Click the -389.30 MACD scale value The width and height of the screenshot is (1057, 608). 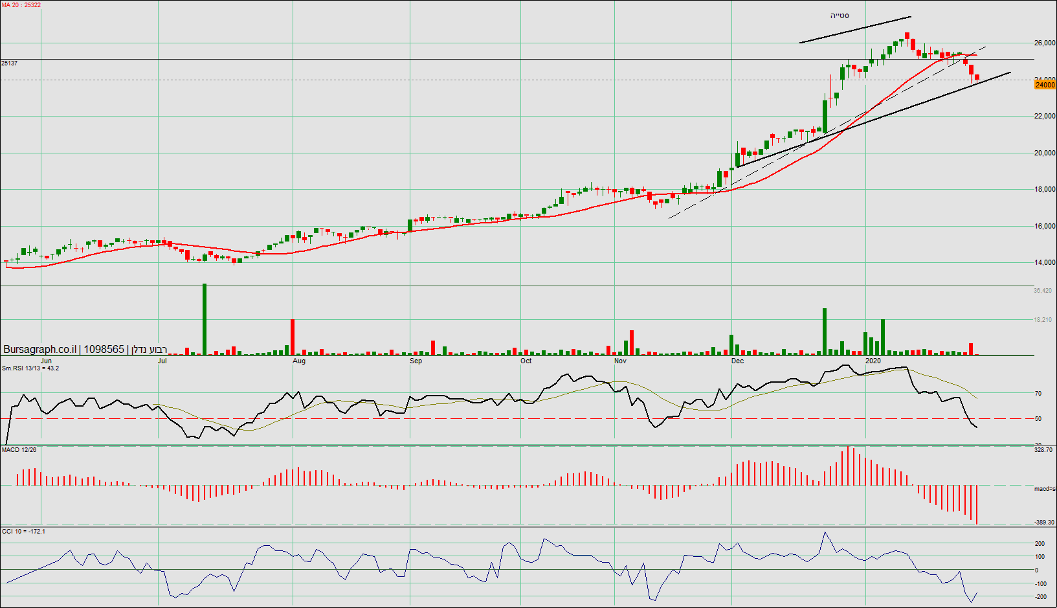[x=1044, y=523]
